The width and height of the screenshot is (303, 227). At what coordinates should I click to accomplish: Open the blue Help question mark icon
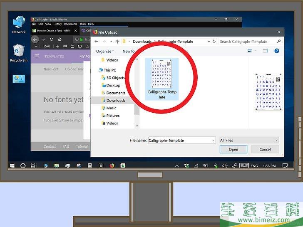277,51
